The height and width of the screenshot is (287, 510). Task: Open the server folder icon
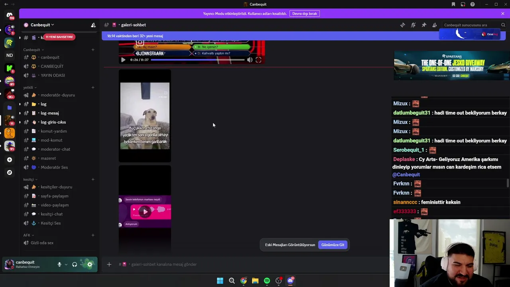click(x=10, y=108)
